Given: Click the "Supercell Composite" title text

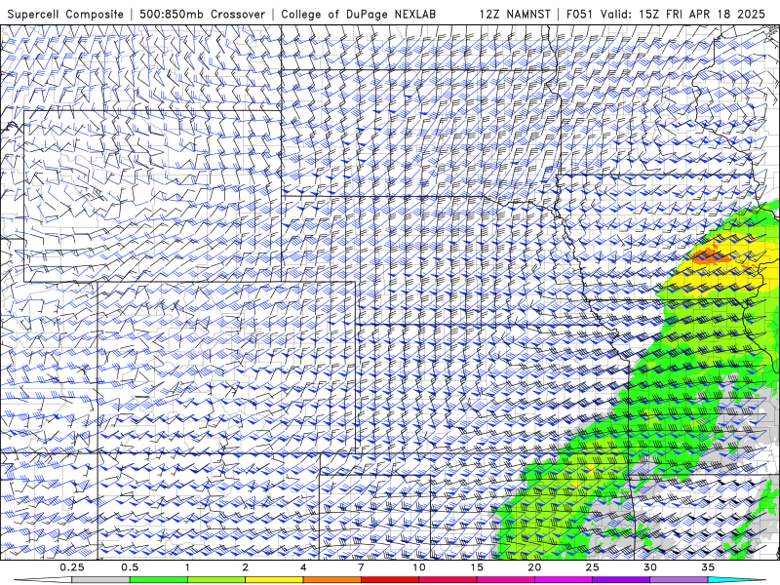Looking at the screenshot, I should 65,14.
